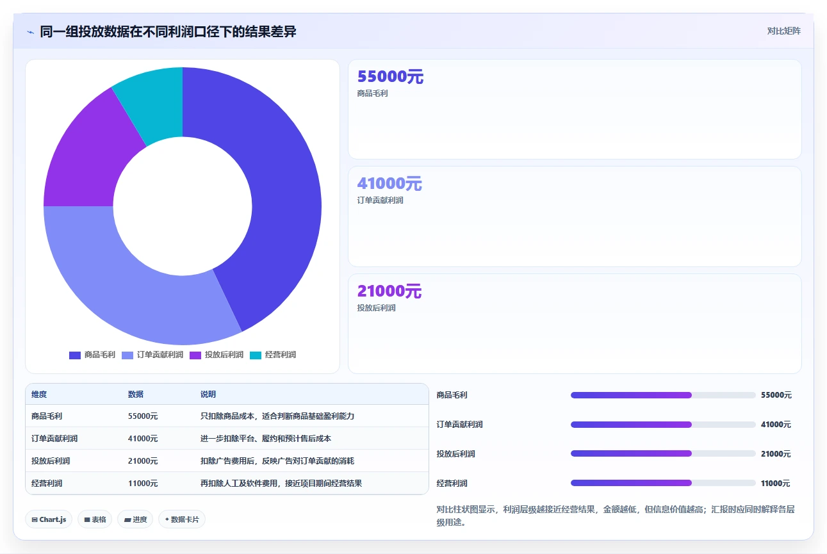Click 经营利润 label in progress list
Viewport: 827px width, 554px height.
click(452, 484)
